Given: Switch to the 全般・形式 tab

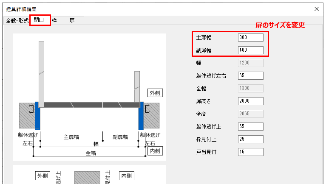Looking at the screenshot, I should (17, 20).
